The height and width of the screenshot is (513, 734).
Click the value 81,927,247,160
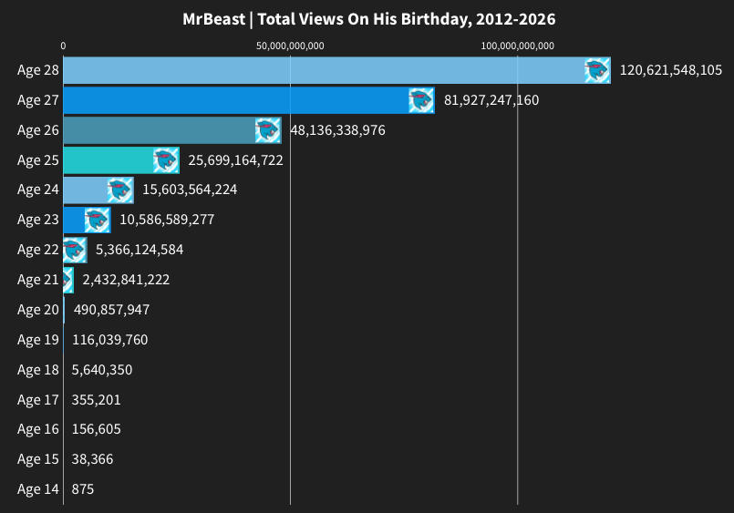491,100
